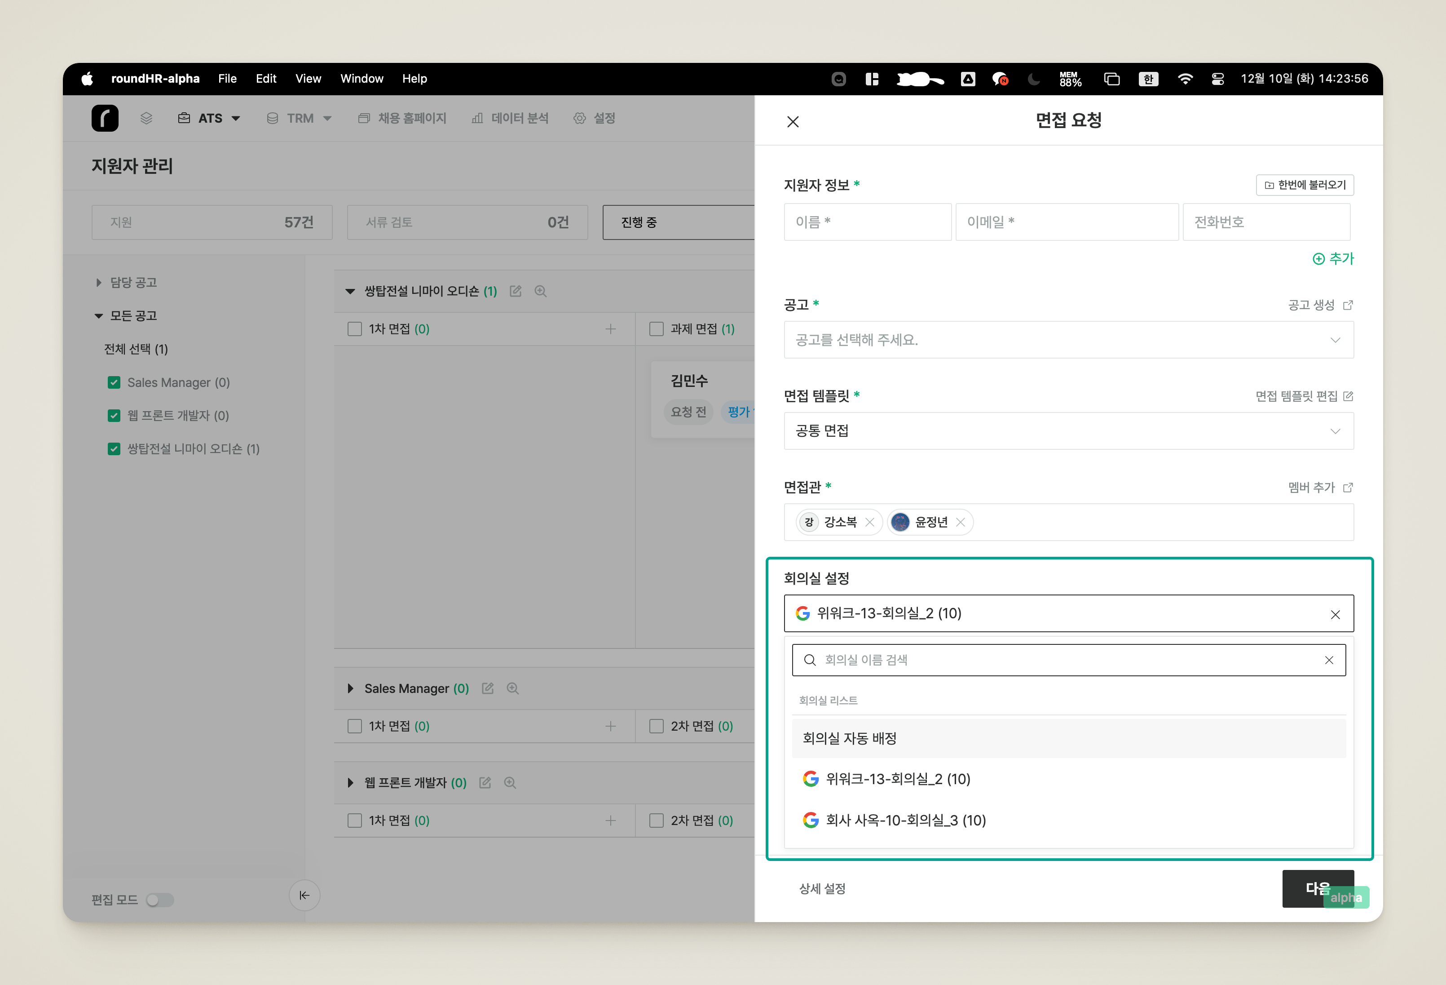
Task: Uncheck 웹 프론트 개발자 job posting
Action: (114, 415)
